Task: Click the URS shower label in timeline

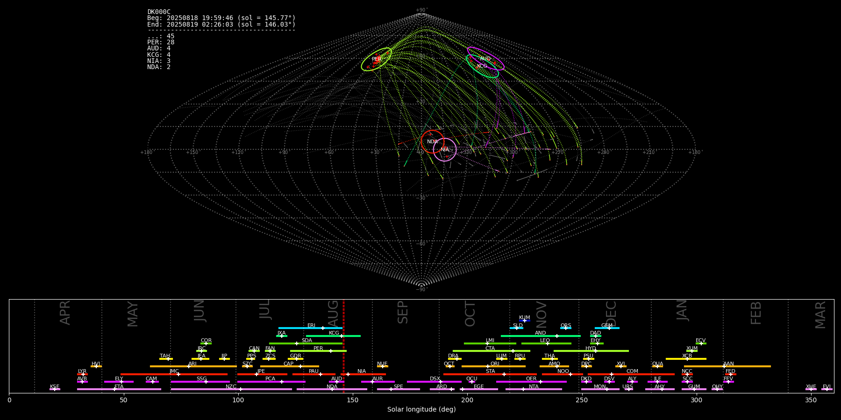Action: [627, 387]
